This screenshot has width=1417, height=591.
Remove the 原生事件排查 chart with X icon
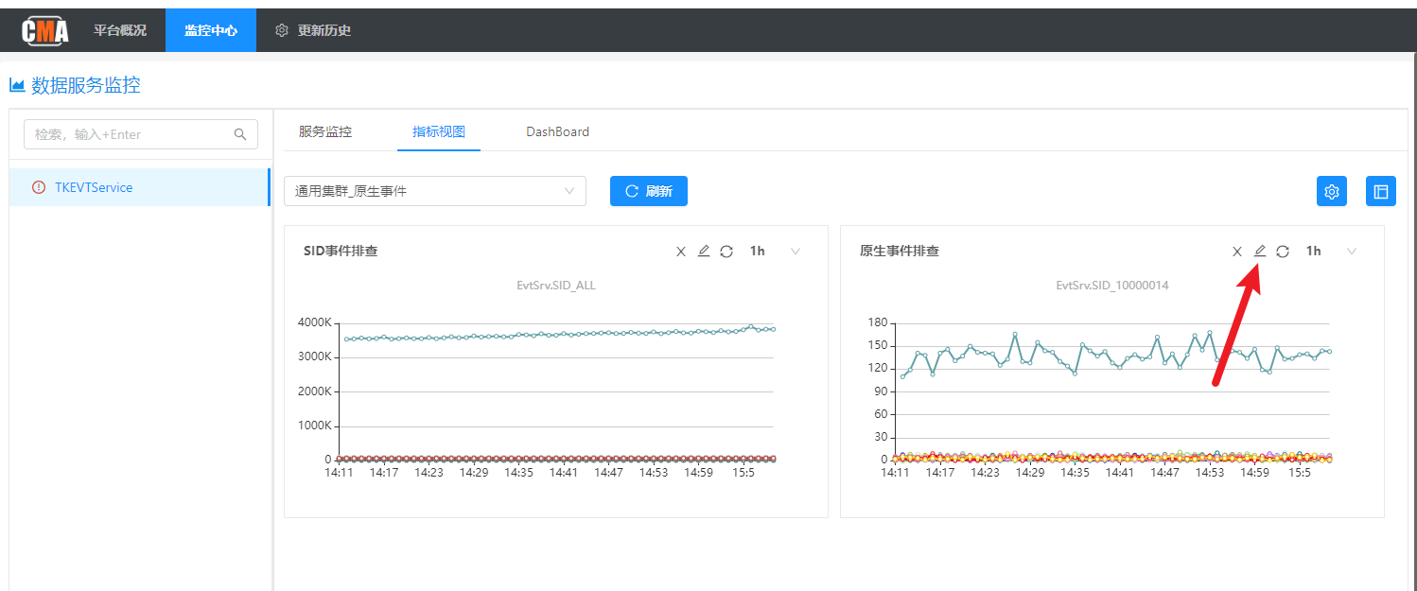(1236, 252)
